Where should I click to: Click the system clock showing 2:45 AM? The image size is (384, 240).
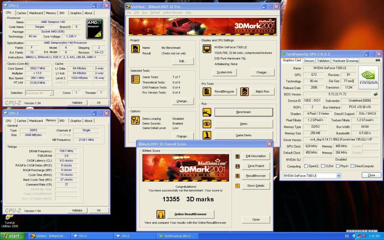point(374,236)
